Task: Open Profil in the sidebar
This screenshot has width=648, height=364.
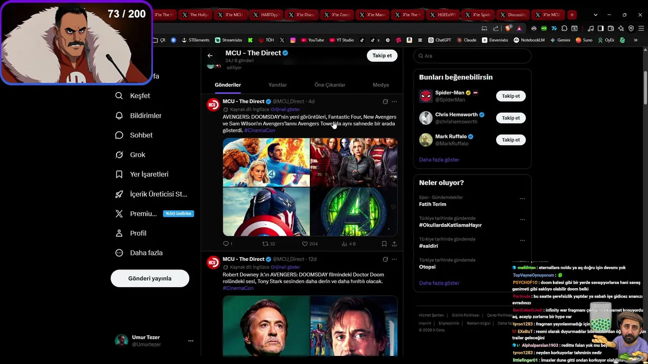Action: [131, 233]
